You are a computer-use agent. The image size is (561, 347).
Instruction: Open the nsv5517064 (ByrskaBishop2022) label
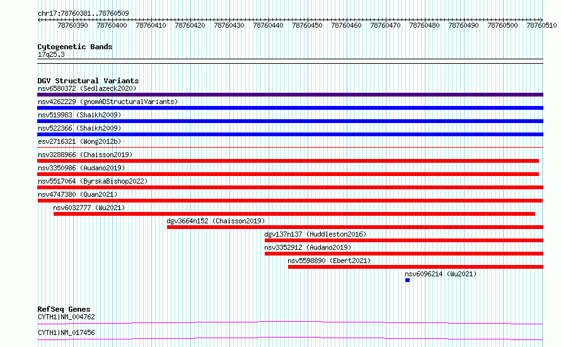click(x=93, y=181)
